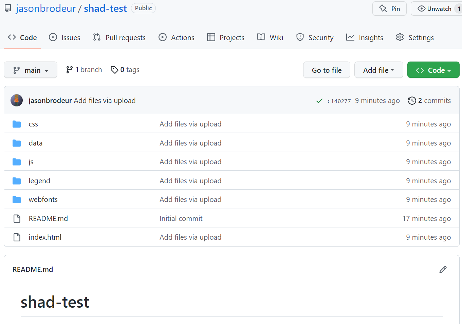The width and height of the screenshot is (462, 324).
Task: Switch to the Code tab
Action: click(22, 37)
